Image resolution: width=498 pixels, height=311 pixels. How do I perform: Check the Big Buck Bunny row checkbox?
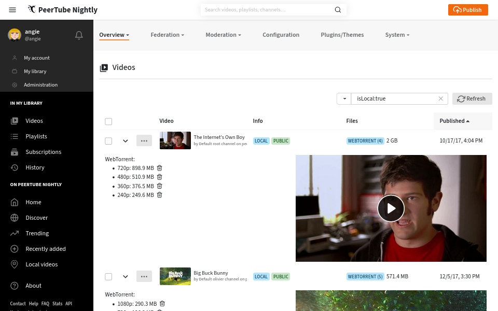pos(108,277)
